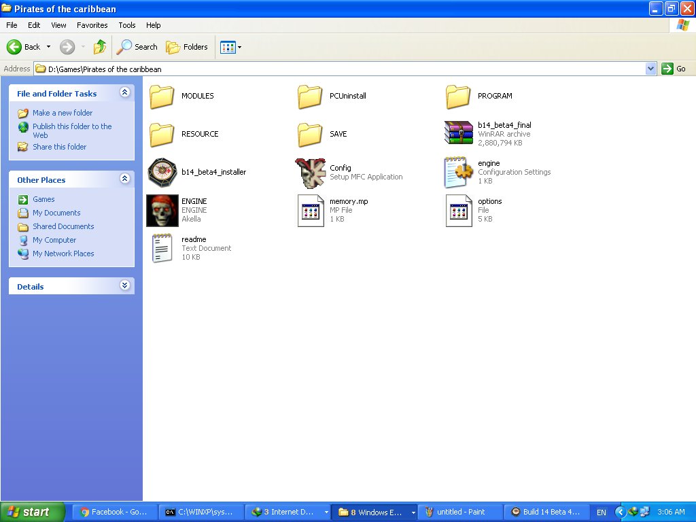Select the options file icon

[459, 211]
